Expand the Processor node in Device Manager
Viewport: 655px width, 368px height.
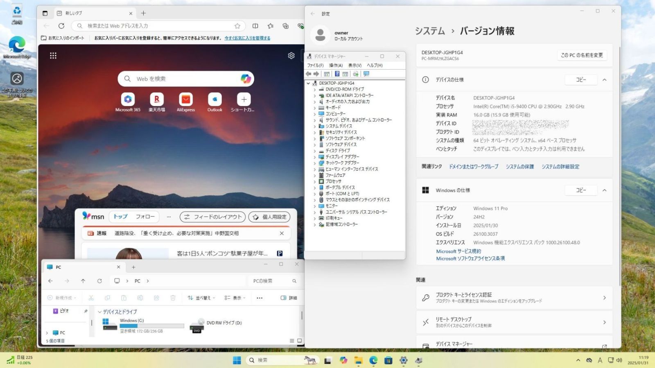[315, 181]
